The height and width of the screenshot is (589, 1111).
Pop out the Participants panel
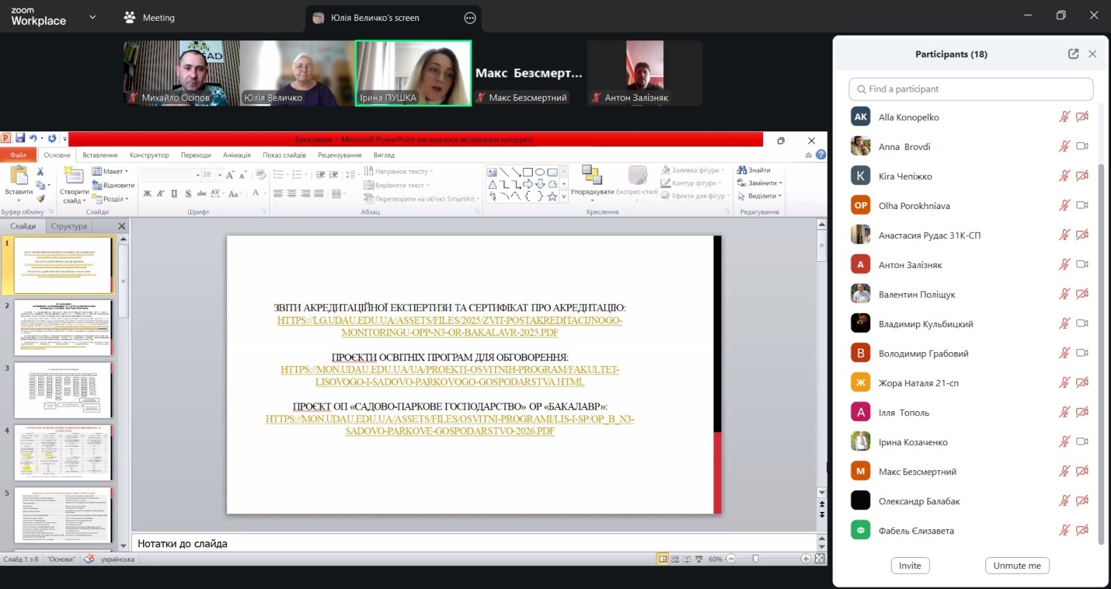click(1073, 54)
